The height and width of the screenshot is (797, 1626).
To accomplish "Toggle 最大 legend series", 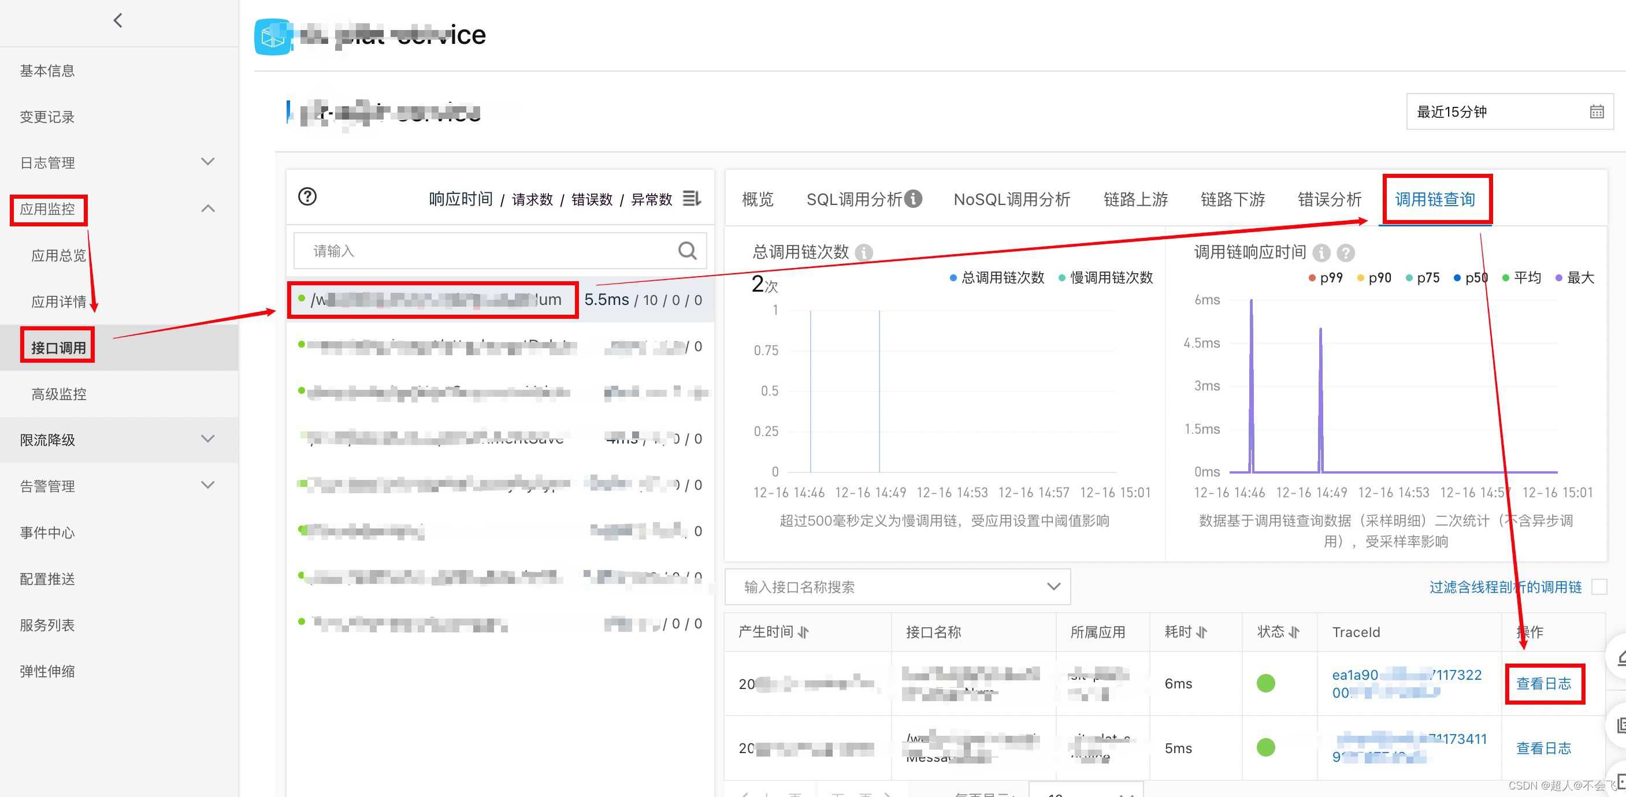I will click(1574, 278).
